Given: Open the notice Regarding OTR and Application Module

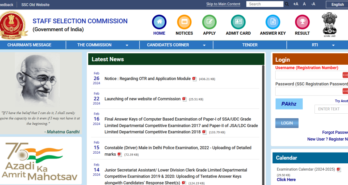Looking at the screenshot, I should coord(148,79).
